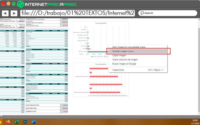
Task: Click the forward navigation arrow button
Action: click(x=14, y=13)
